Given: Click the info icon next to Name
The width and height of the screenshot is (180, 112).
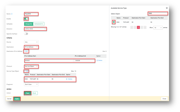Looking at the screenshot, I should [x=12, y=14].
